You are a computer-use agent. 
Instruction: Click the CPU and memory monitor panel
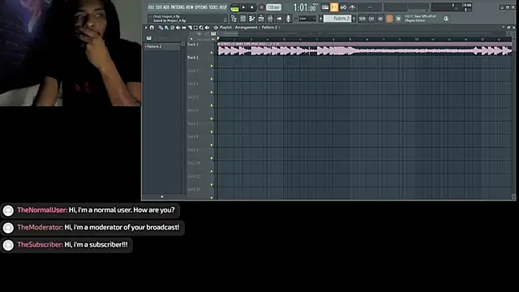click(452, 7)
